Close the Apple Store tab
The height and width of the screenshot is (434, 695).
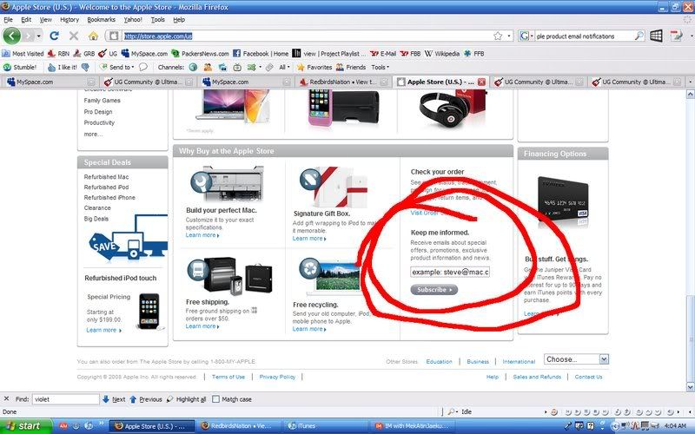click(481, 82)
